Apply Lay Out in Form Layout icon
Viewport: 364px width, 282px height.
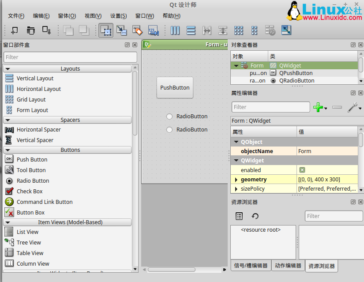tap(255, 30)
